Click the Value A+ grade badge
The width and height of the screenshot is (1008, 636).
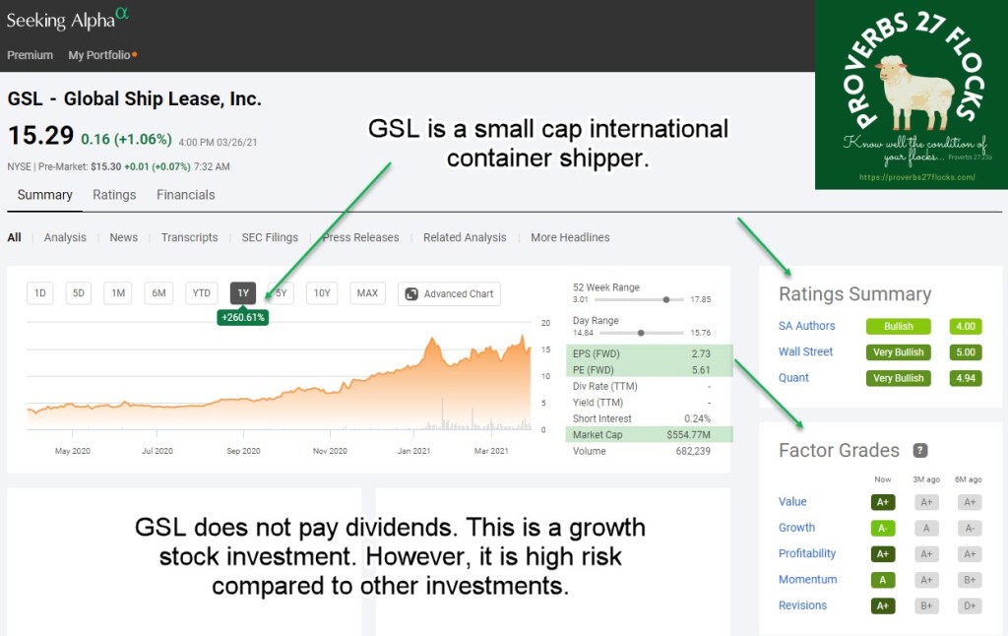click(x=883, y=502)
